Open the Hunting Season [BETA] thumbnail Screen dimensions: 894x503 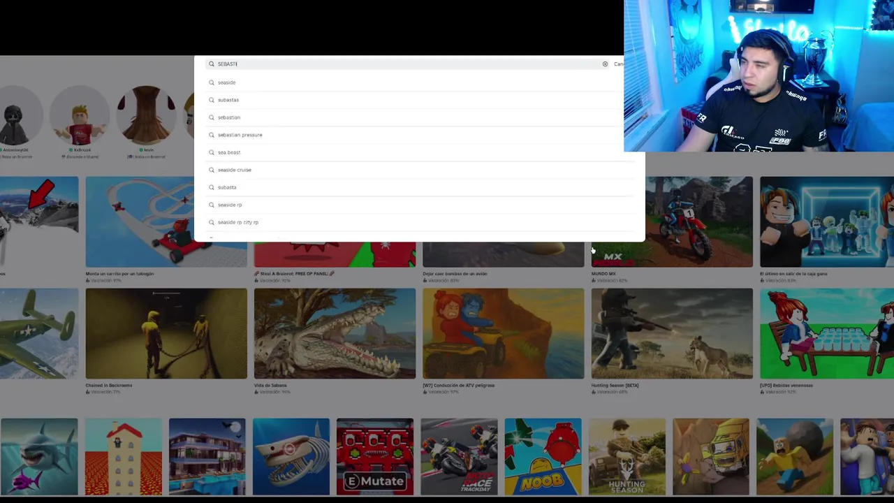tap(672, 333)
